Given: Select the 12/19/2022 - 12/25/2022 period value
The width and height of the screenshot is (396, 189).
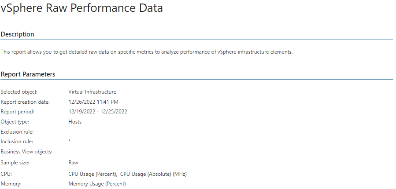Looking at the screenshot, I should (x=98, y=112).
